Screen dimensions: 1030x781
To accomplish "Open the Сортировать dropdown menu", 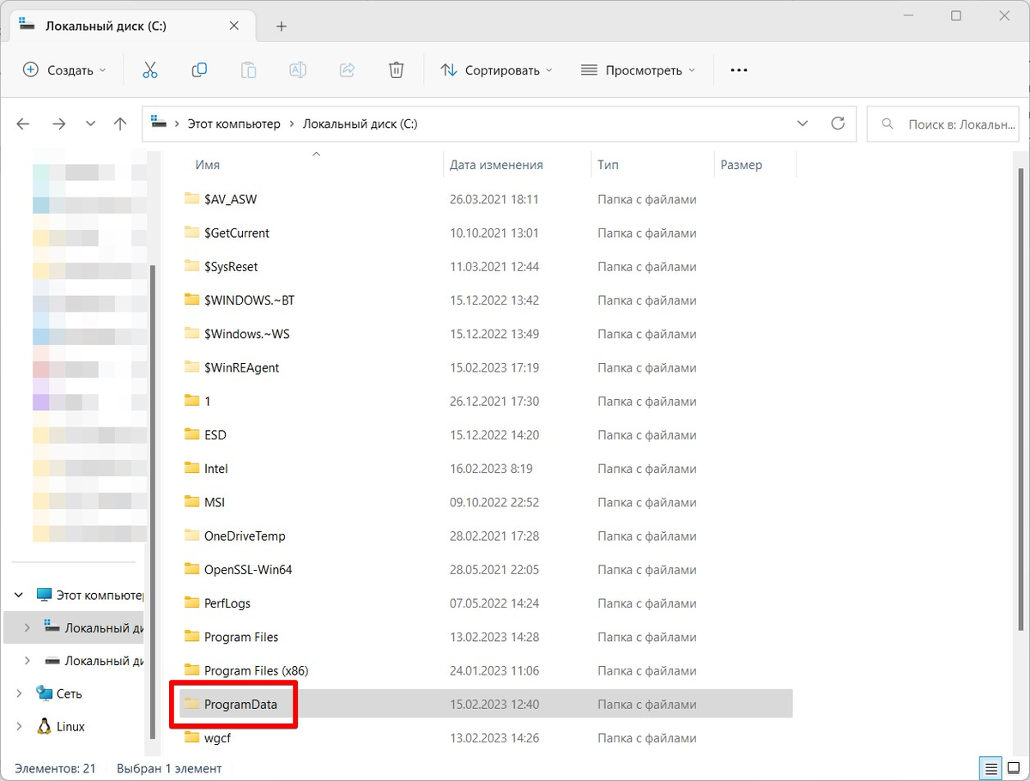I will click(x=496, y=70).
